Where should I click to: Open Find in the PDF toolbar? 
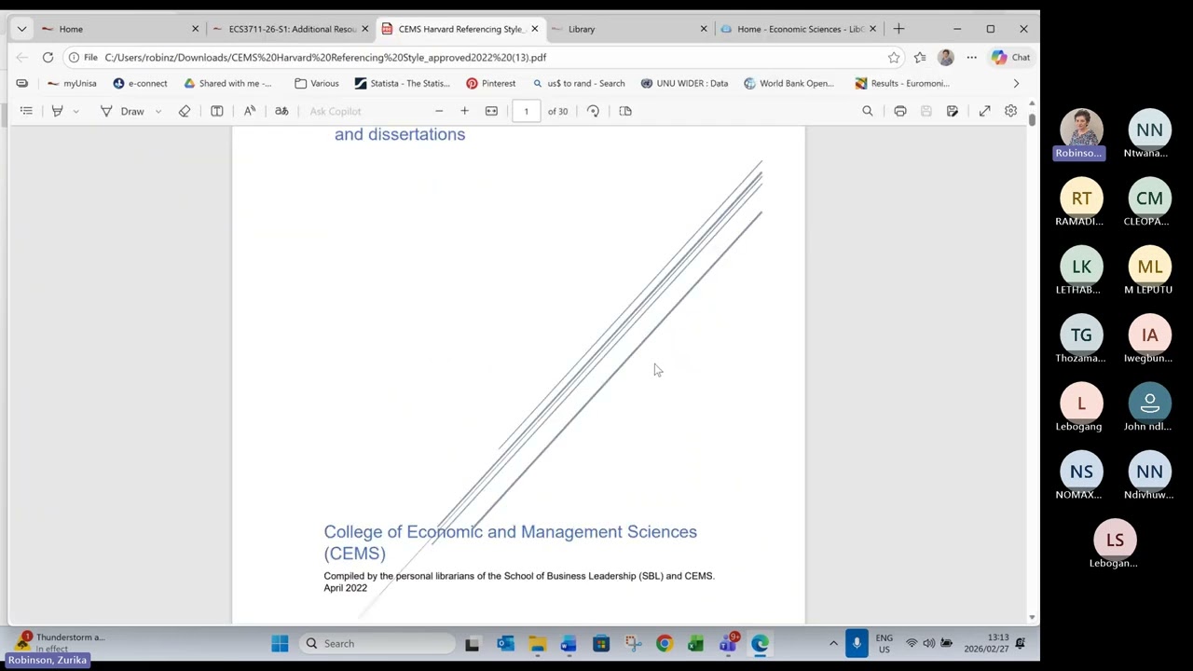tap(868, 111)
